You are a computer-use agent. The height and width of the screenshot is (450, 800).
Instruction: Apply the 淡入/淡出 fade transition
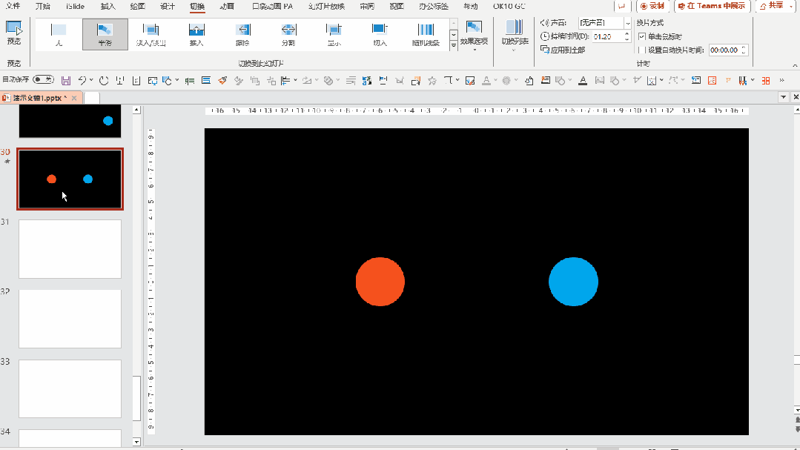click(151, 35)
